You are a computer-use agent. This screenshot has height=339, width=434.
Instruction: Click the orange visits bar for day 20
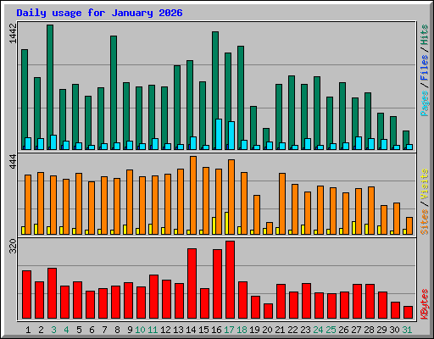[x=270, y=228]
